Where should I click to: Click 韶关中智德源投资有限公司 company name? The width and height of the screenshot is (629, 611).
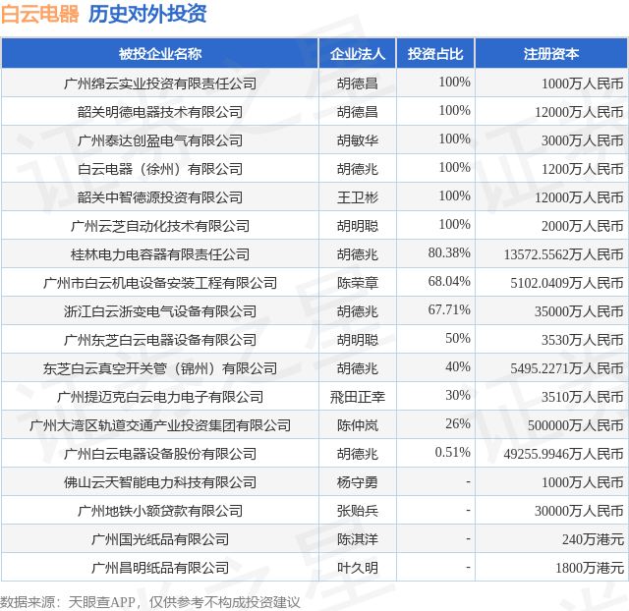click(x=160, y=197)
